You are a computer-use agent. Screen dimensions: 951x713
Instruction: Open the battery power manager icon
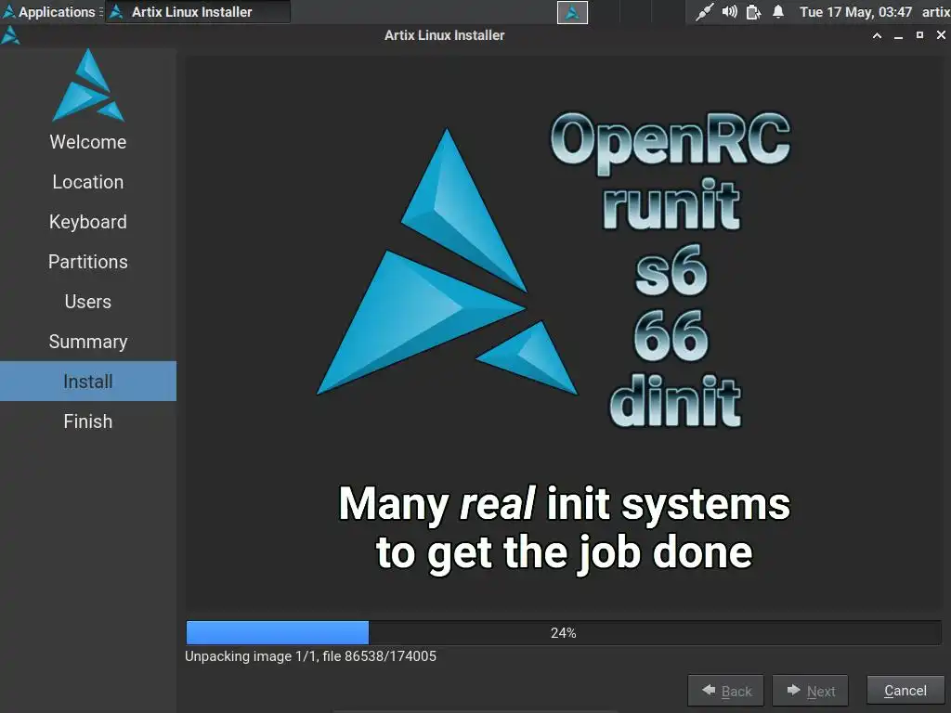[753, 12]
